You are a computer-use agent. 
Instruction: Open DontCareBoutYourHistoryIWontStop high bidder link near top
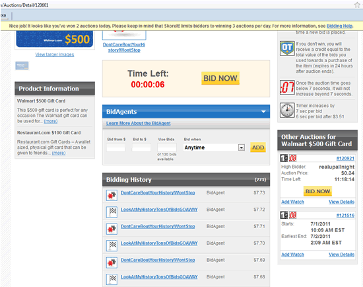click(x=124, y=48)
